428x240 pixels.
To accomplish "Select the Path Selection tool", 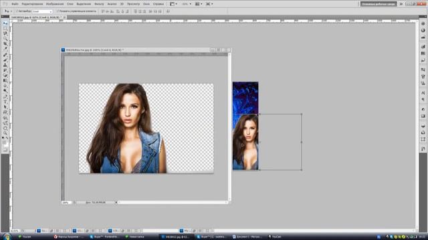I will pos(5,107).
